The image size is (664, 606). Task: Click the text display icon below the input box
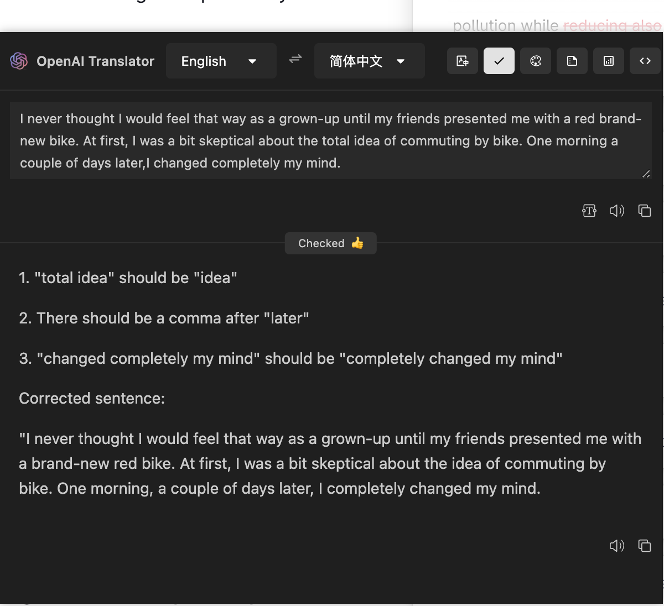(589, 211)
